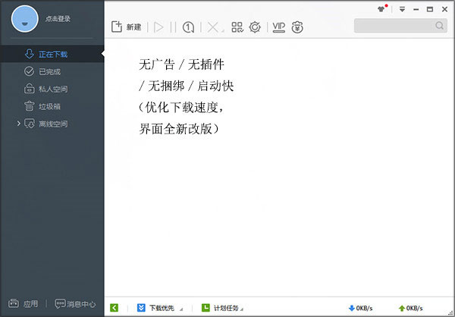Click 点击登录 to log in
This screenshot has height=317, width=455.
pos(58,19)
